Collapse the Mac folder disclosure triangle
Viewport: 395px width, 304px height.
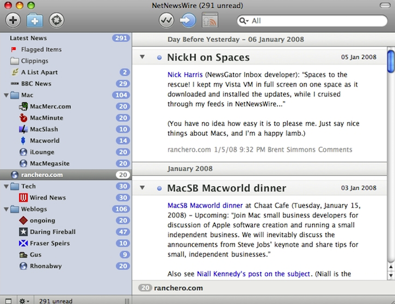coord(7,95)
